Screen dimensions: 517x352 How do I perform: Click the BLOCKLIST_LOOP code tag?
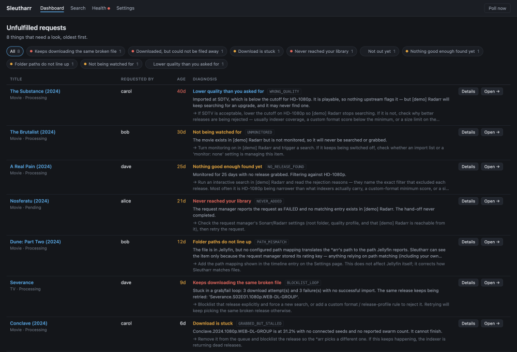point(302,283)
